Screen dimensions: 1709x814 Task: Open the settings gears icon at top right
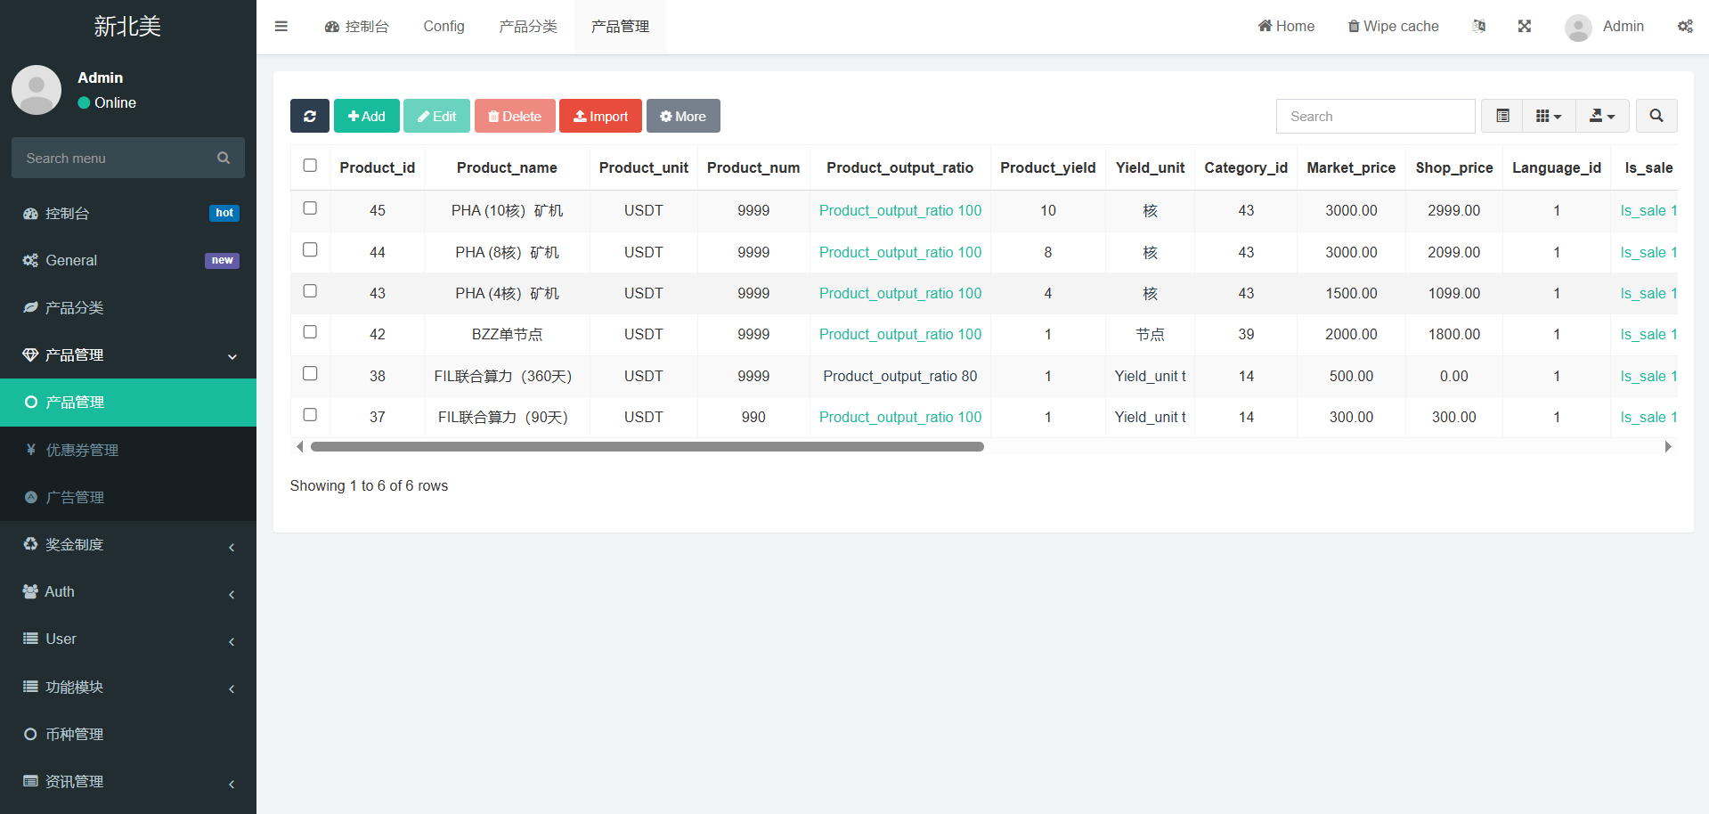click(x=1685, y=26)
